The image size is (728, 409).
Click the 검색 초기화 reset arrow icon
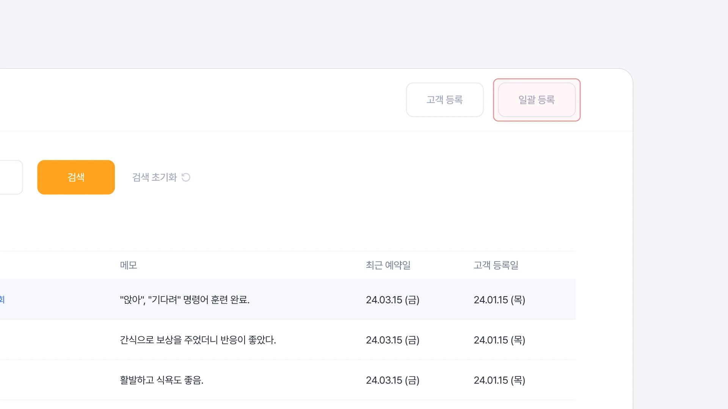click(x=186, y=177)
